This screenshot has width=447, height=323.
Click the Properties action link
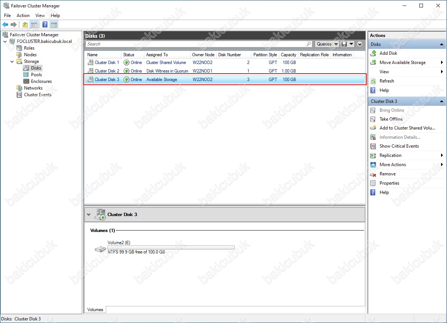pyautogui.click(x=389, y=183)
